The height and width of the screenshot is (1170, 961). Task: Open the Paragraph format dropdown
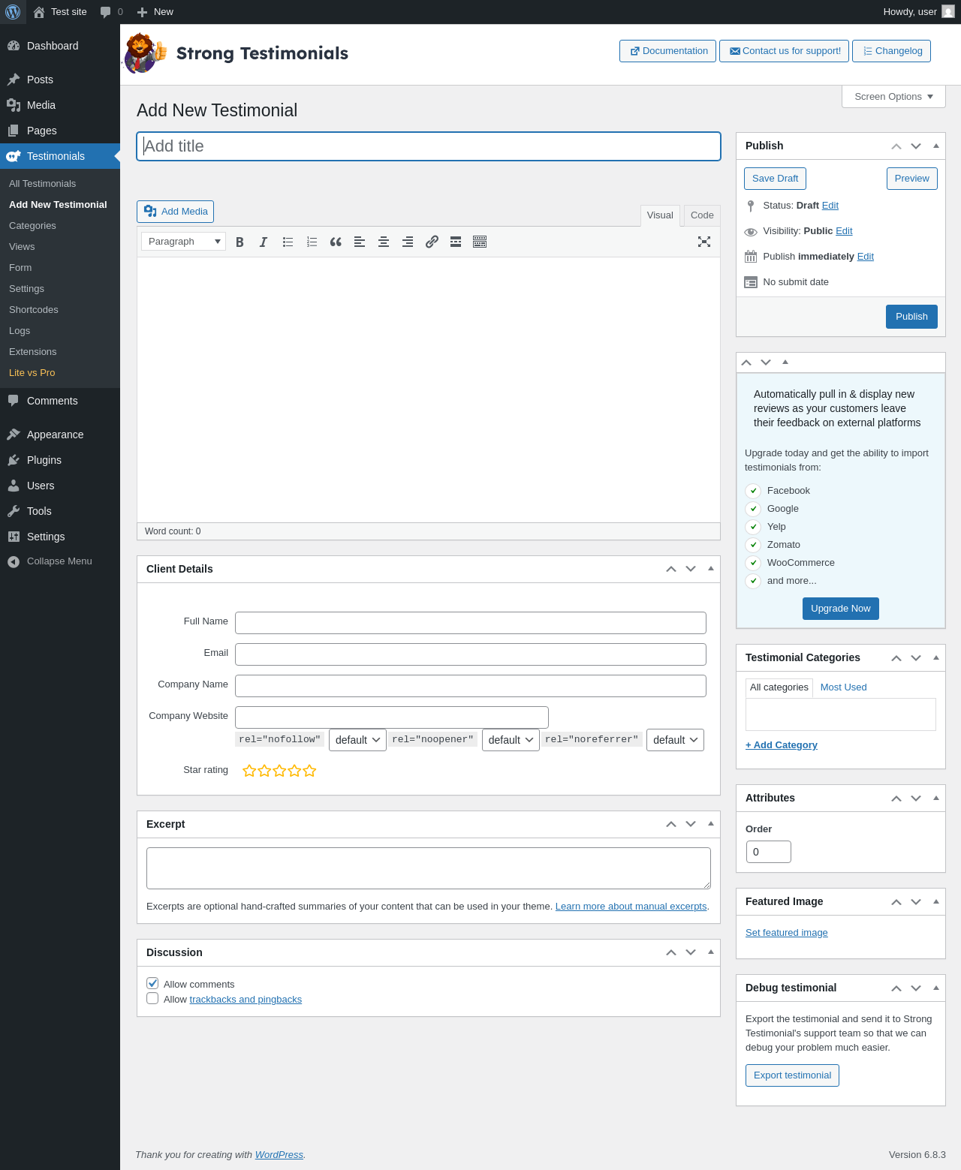click(184, 242)
